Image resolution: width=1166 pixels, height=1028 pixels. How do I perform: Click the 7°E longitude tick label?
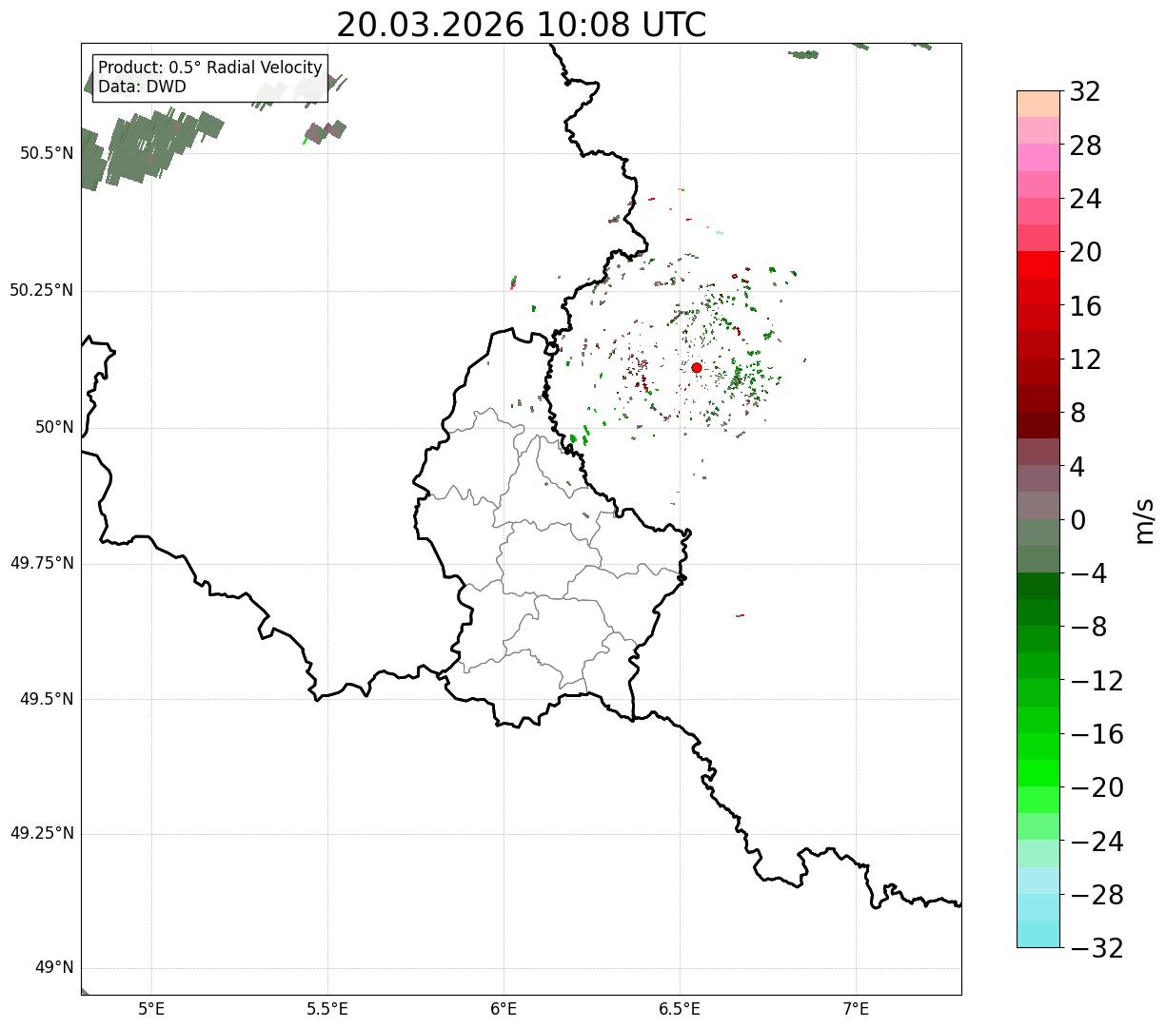click(857, 1009)
